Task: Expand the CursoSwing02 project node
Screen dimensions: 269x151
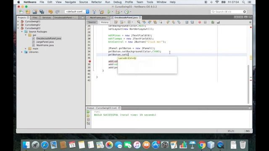Action: coord(18,25)
